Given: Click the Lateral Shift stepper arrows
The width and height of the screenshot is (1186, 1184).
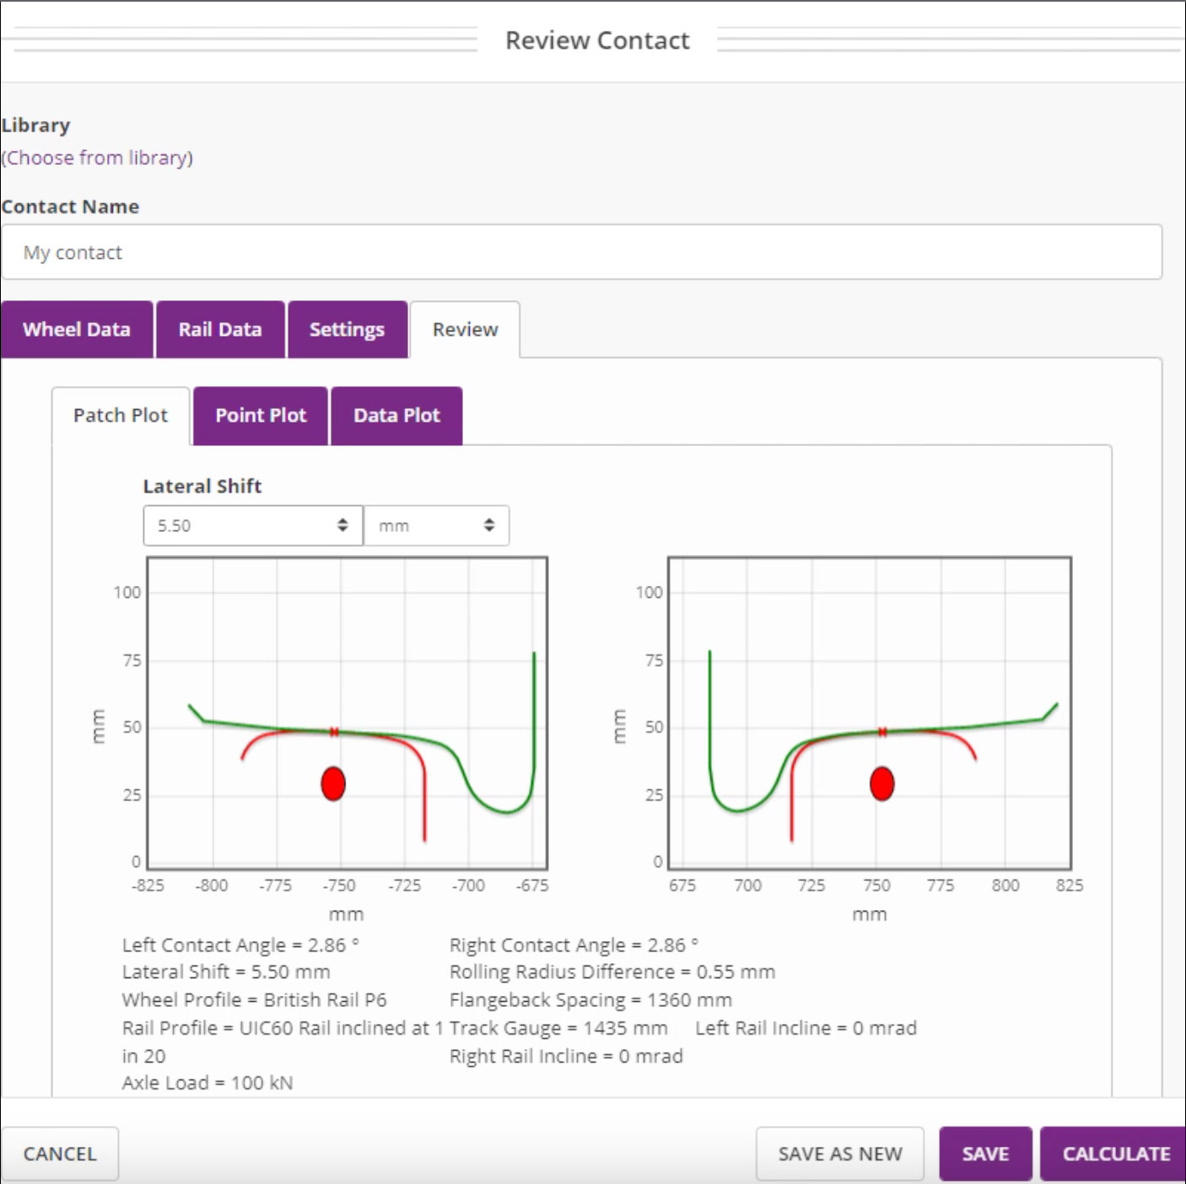Looking at the screenshot, I should coord(342,525).
